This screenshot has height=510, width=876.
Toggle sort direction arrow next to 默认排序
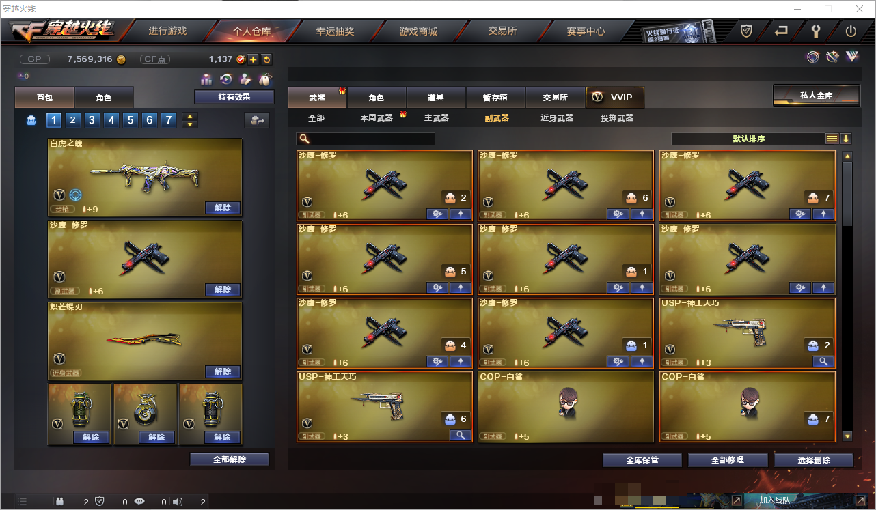(x=846, y=139)
